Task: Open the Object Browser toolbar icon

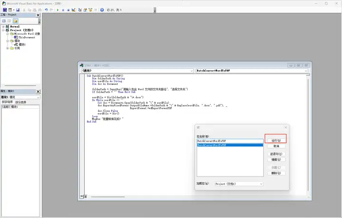Action: pos(90,10)
